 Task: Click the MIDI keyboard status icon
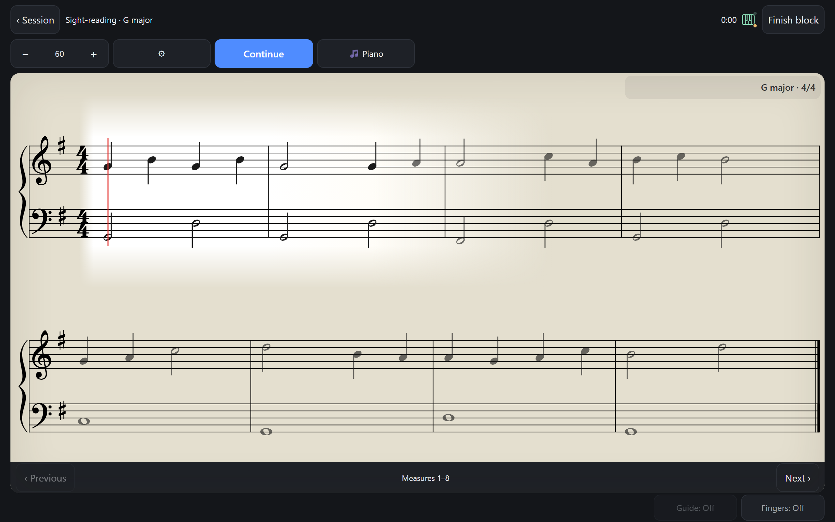click(x=748, y=20)
